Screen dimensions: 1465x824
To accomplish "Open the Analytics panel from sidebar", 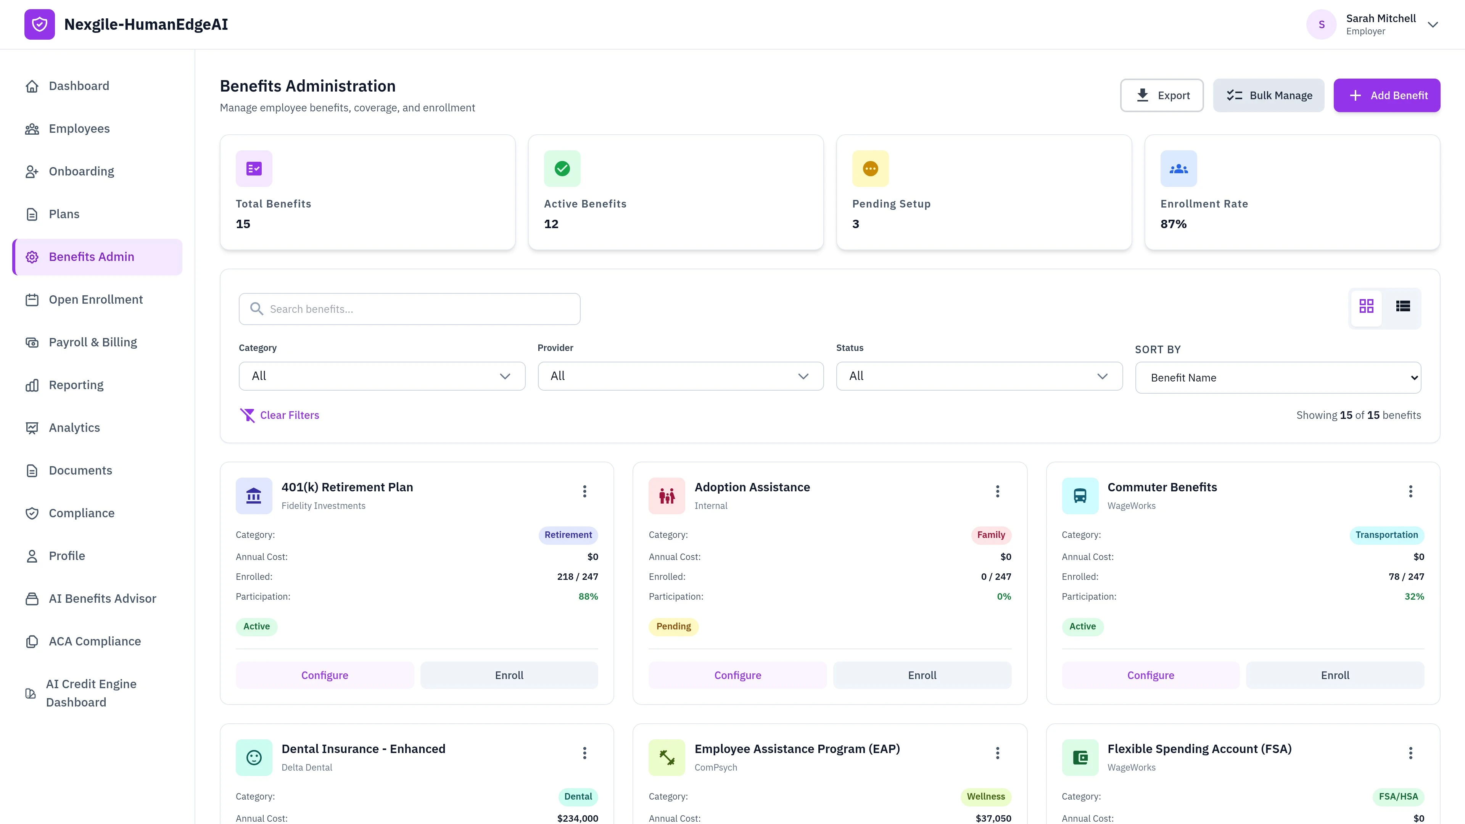I will [x=74, y=427].
